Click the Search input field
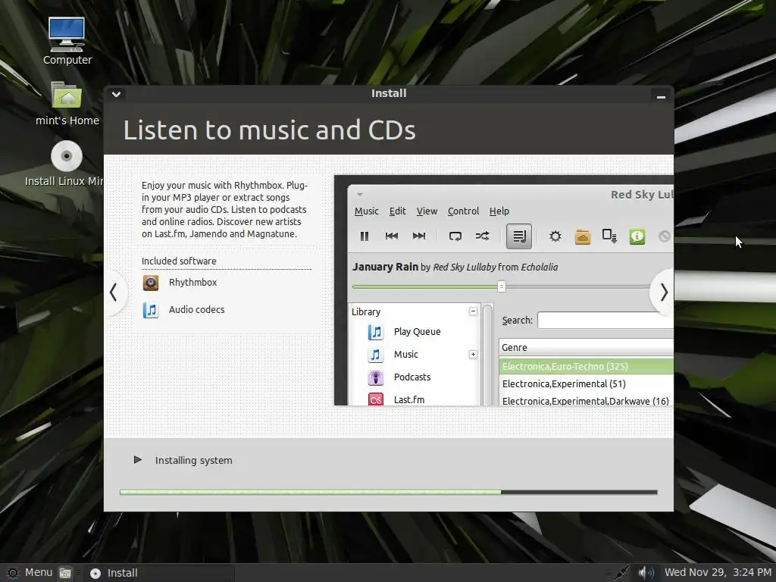776x582 pixels. point(605,321)
